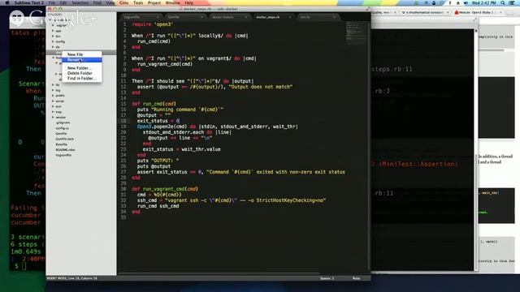Click the 'def run_vagrant_cmd(cmd)' line
520x292 pixels.
(x=165, y=189)
